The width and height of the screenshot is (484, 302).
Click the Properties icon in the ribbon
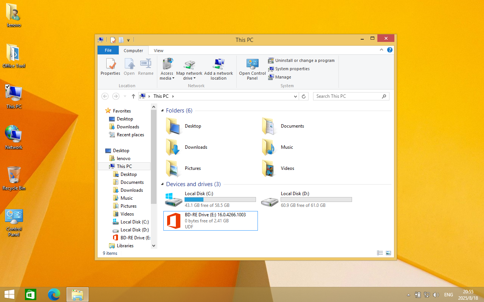click(x=110, y=64)
